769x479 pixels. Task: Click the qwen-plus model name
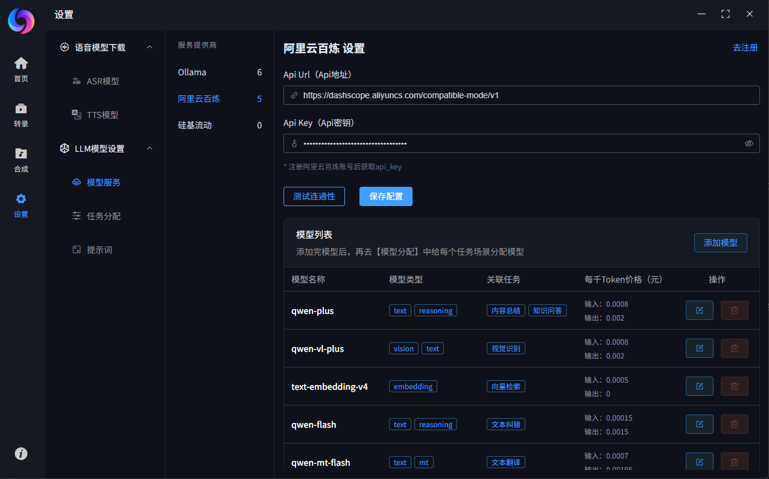[312, 311]
